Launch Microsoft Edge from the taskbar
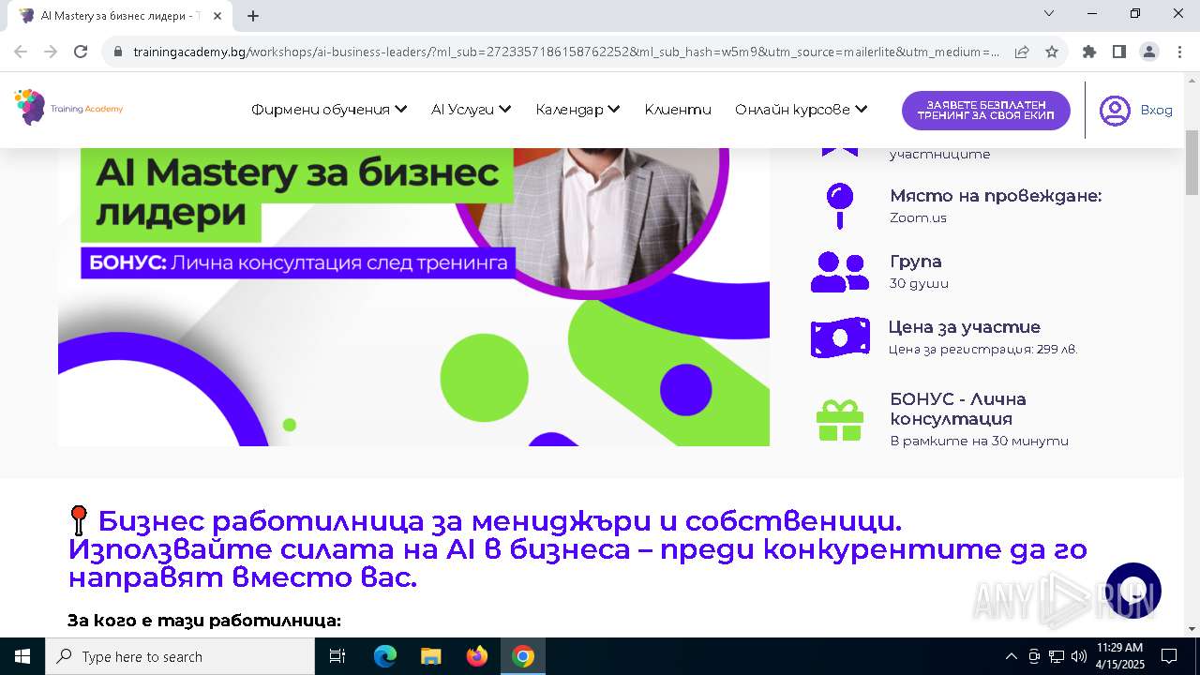The width and height of the screenshot is (1200, 675). point(385,656)
